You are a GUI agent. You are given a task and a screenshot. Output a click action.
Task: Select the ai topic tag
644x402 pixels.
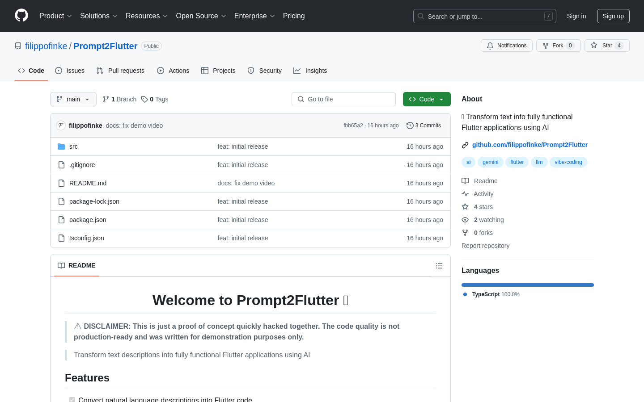[469, 162]
